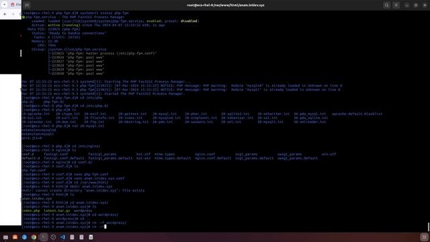Open the last document icon in taskbar

click(91, 237)
